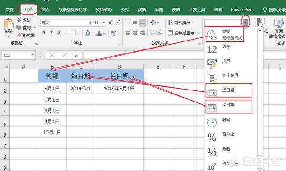Click cell containing 2019/6/1

point(80,89)
